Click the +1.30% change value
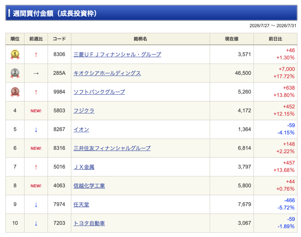Screen dimensions: 301x237 [285, 58]
